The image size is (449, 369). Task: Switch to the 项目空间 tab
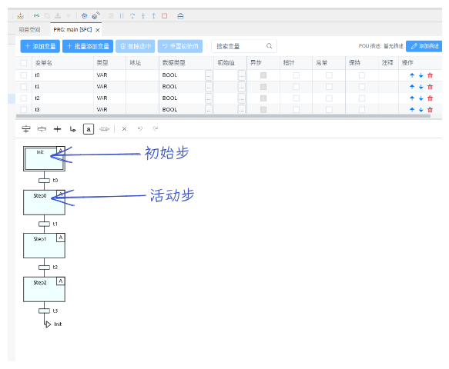[29, 30]
